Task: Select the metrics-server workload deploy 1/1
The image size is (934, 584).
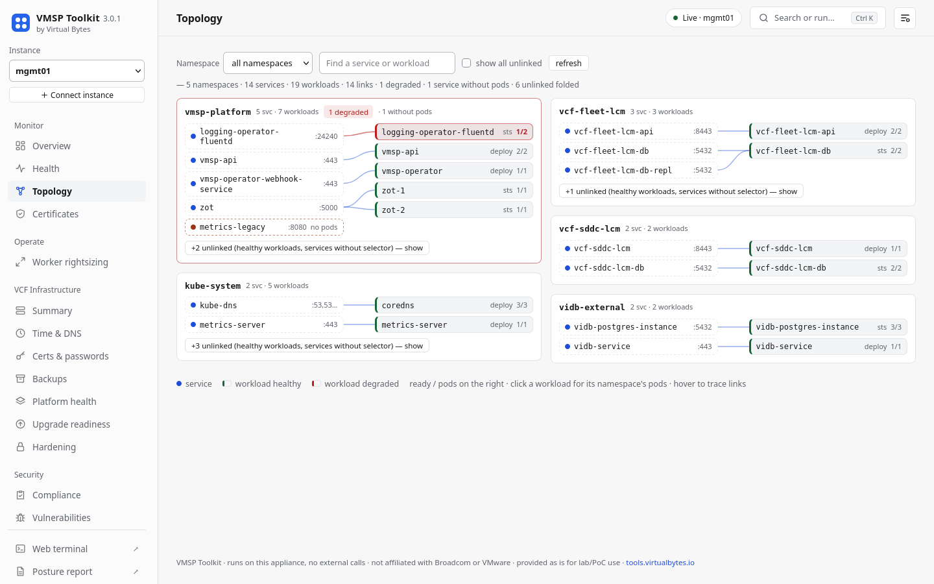Action: 454,324
